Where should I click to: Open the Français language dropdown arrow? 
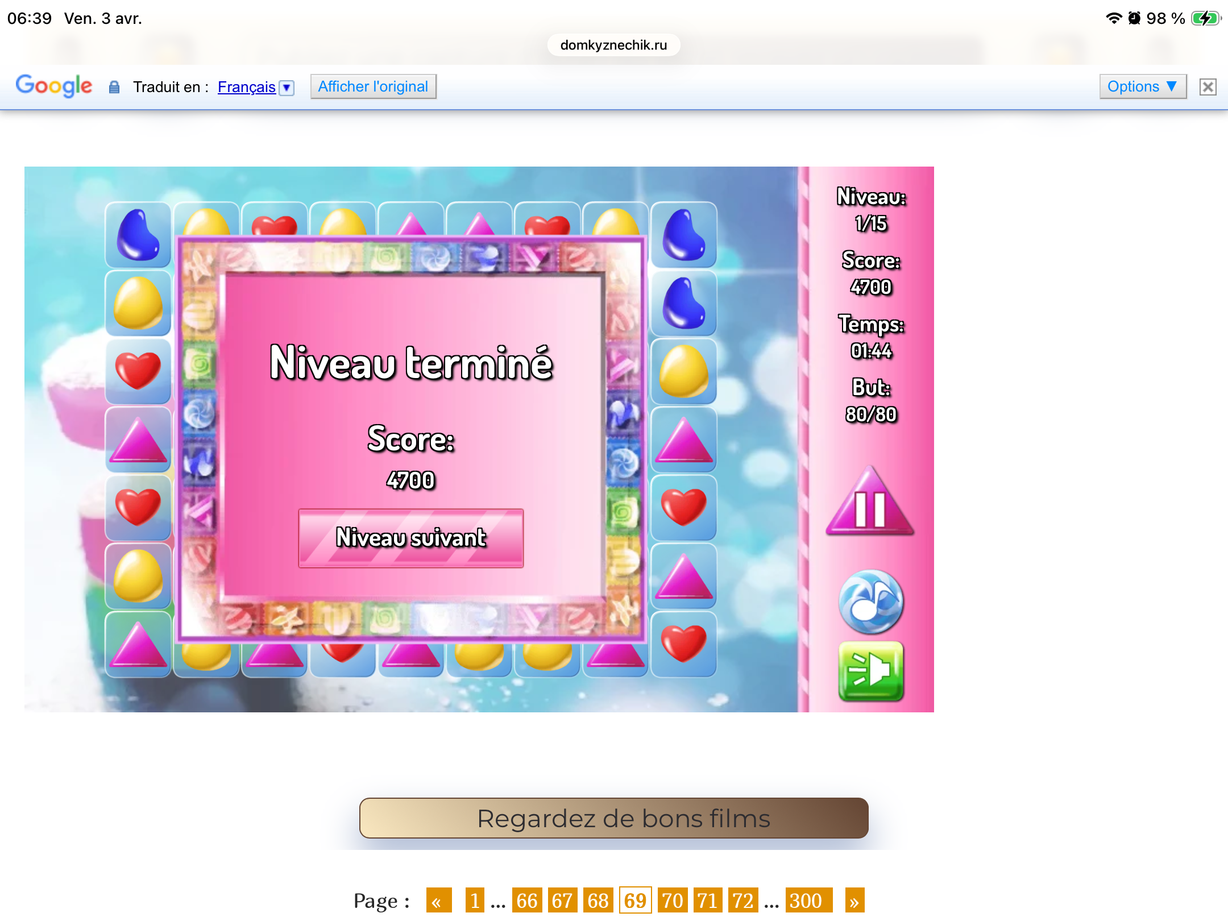click(x=287, y=88)
